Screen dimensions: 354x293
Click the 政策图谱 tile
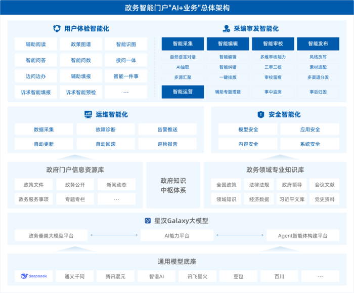click(81, 44)
